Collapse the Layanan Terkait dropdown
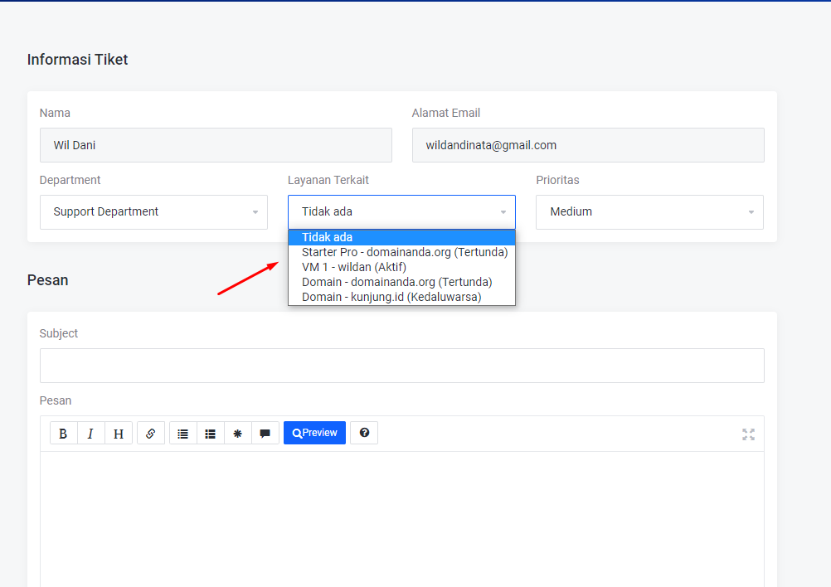 click(401, 212)
